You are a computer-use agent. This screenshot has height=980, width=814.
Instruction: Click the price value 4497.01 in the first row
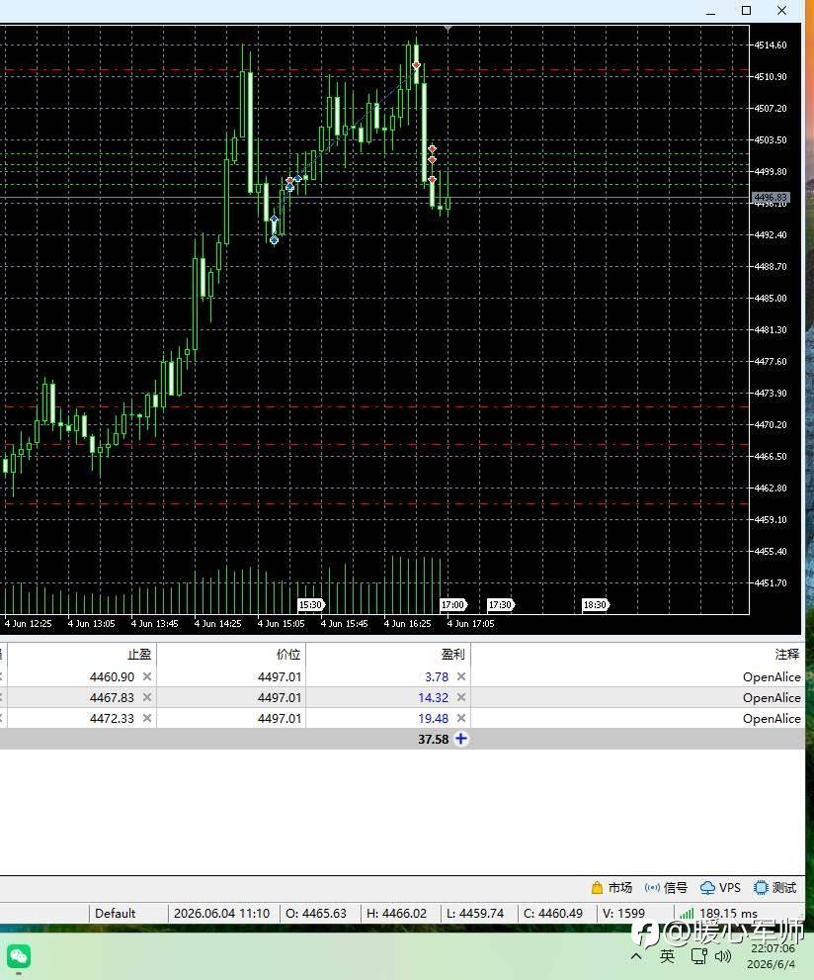click(x=279, y=676)
